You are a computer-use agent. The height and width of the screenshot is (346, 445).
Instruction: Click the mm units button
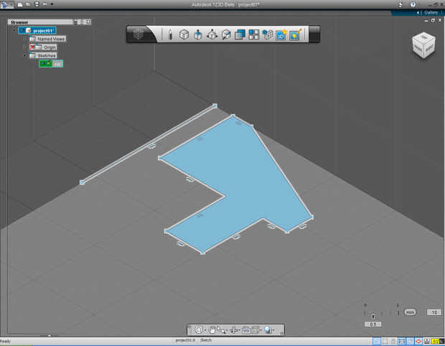pyautogui.click(x=410, y=312)
